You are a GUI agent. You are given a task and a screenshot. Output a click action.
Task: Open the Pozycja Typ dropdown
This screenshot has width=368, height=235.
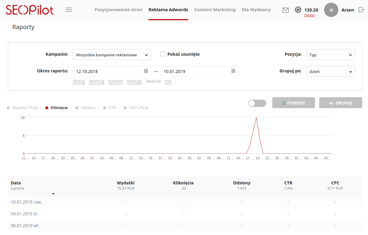pos(330,55)
